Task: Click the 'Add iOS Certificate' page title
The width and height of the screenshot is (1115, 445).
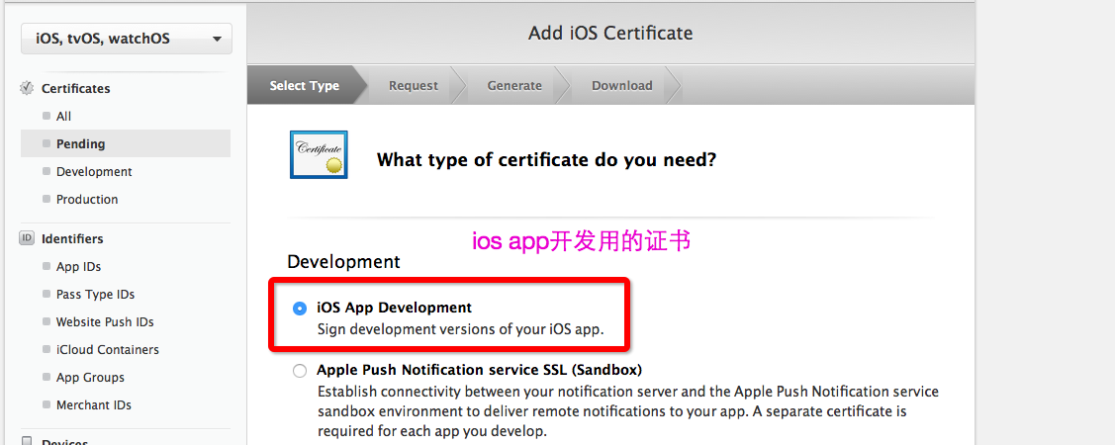Action: click(x=610, y=33)
